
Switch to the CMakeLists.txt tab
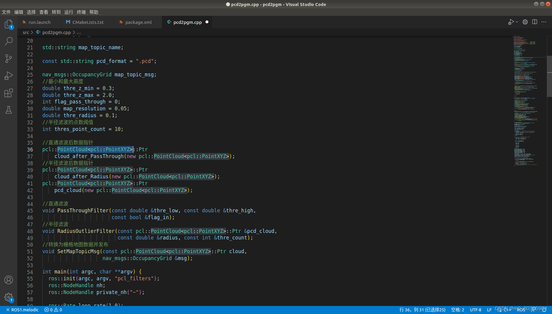coord(88,22)
